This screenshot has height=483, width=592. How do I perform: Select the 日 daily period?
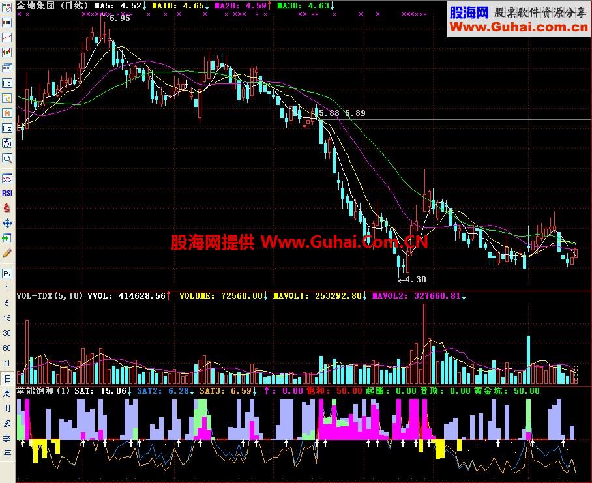tap(7, 379)
